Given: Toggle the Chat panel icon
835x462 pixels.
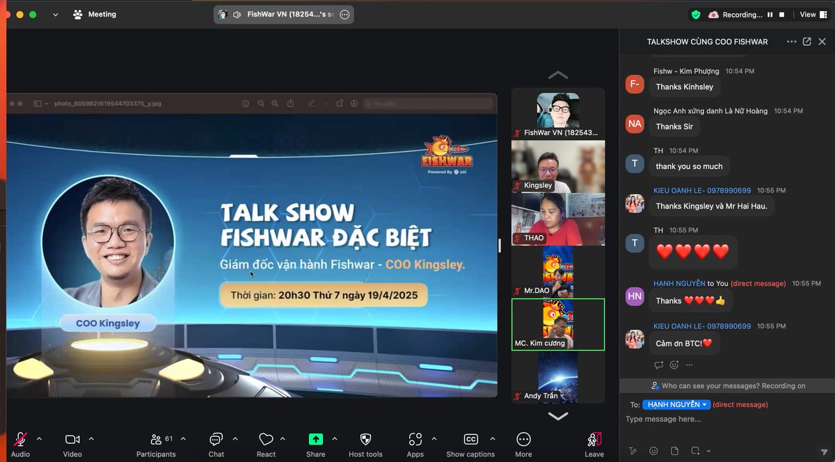Looking at the screenshot, I should point(216,439).
